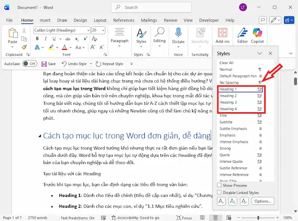Click the Options... button in Styles pane
The width and height of the screenshot is (298, 221).
tap(263, 201)
